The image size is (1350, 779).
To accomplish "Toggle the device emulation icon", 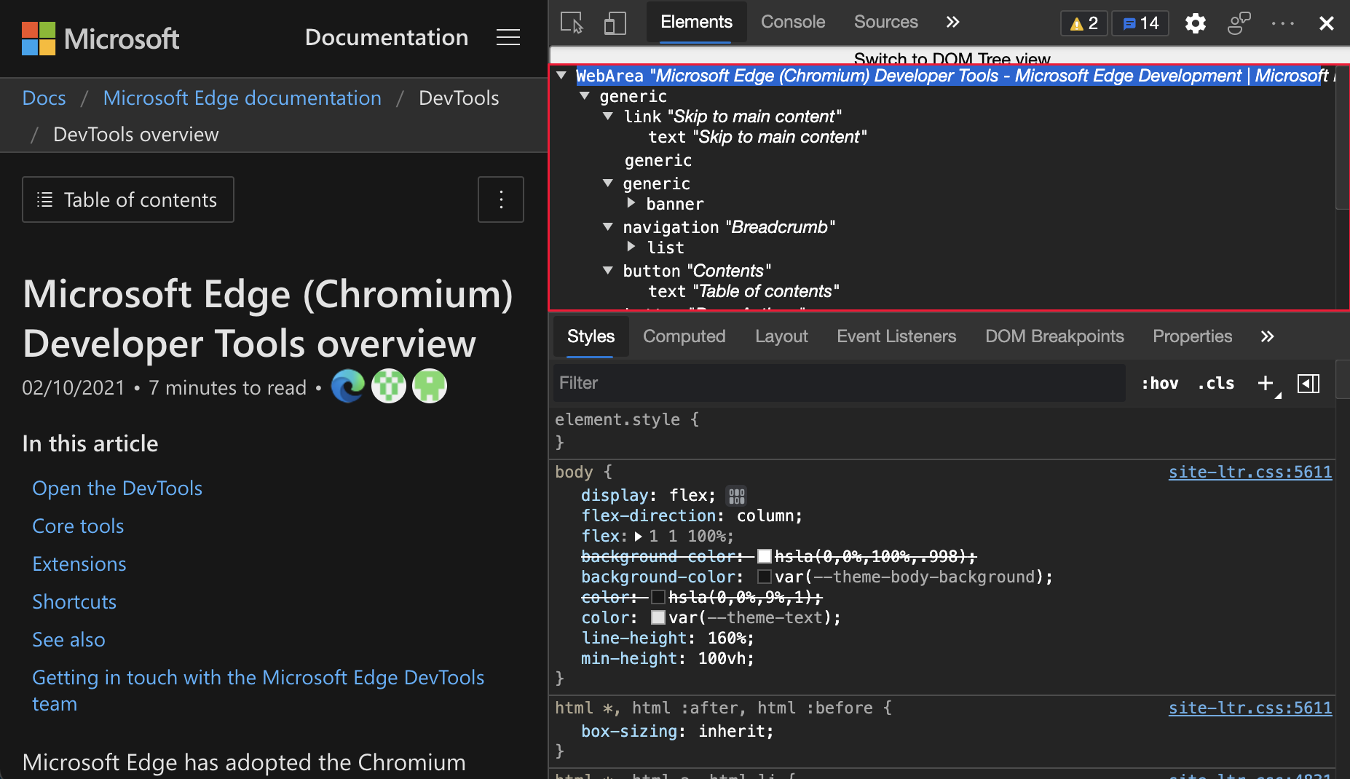I will tap(615, 23).
